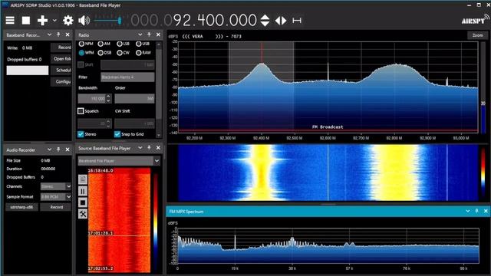The width and height of the screenshot is (491, 276).
Task: Click the AIRSPY logo
Action: tap(475, 20)
